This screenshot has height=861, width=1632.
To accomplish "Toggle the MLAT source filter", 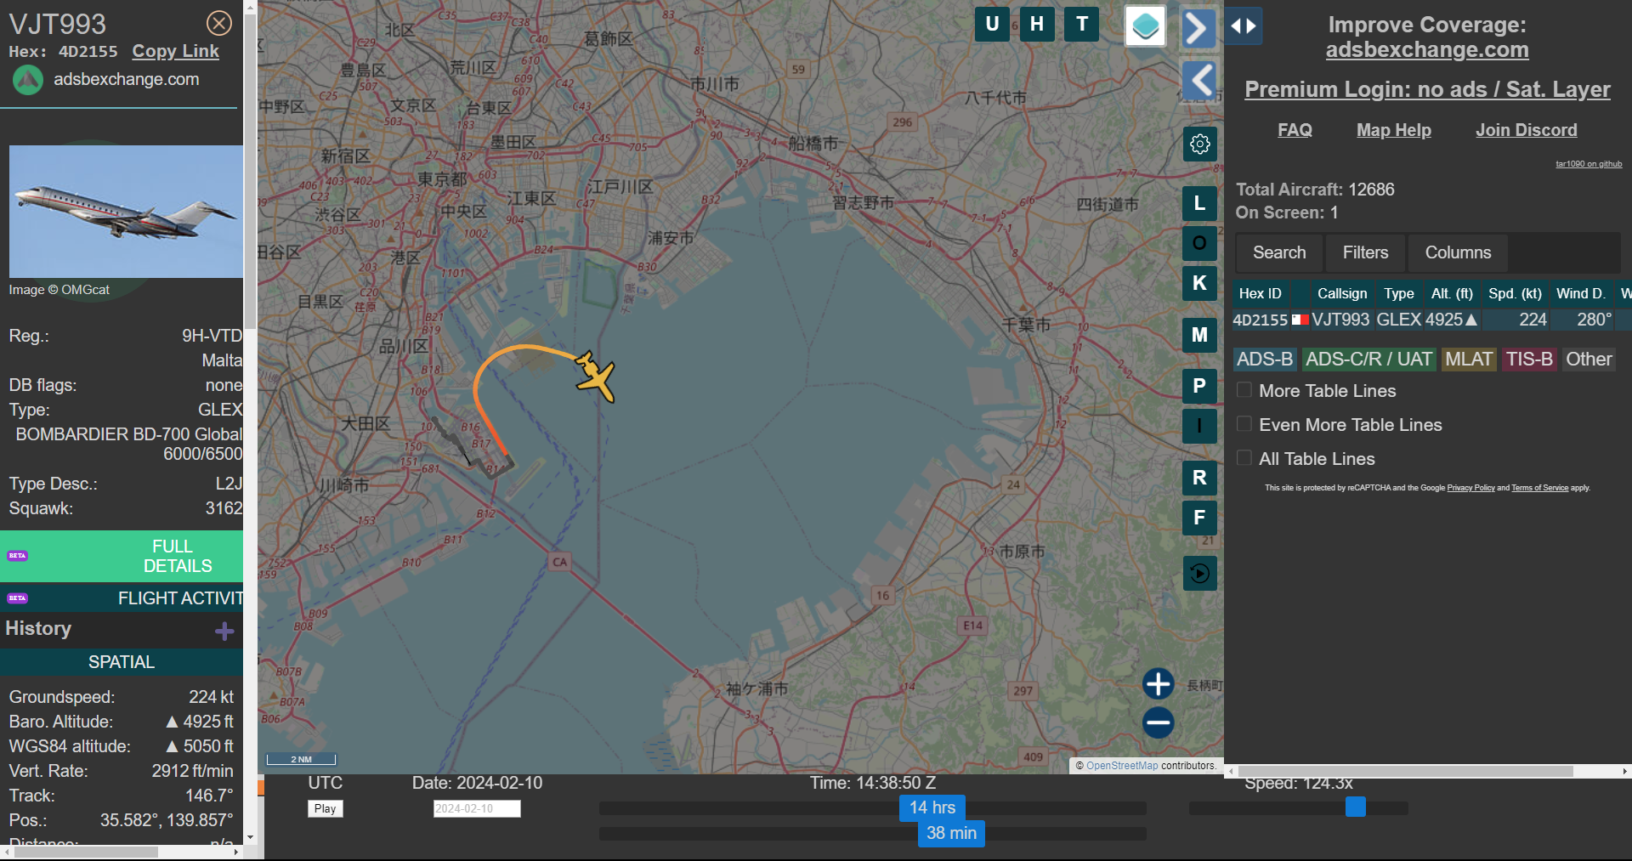I will (1469, 360).
